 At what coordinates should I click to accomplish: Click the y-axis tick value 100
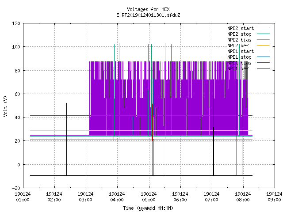click(16, 47)
